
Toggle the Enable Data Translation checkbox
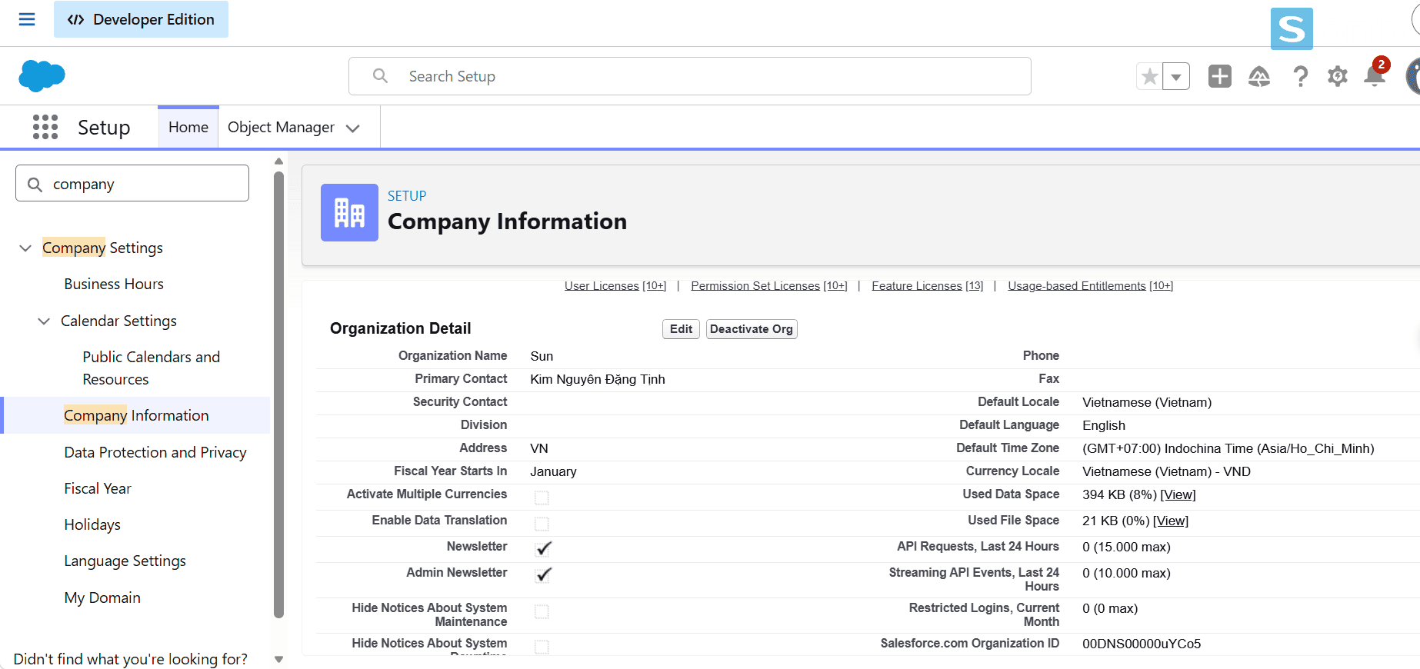[542, 524]
